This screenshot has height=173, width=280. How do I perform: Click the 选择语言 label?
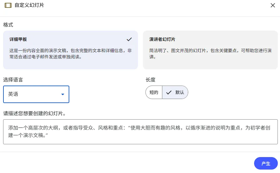click(x=13, y=80)
